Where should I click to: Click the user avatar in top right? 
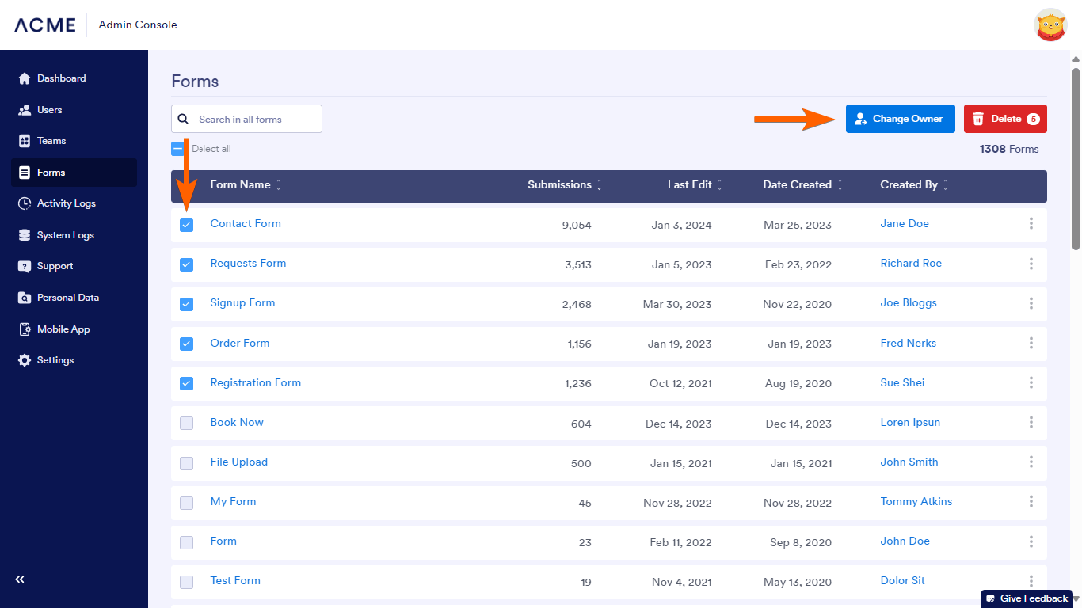[x=1050, y=25]
